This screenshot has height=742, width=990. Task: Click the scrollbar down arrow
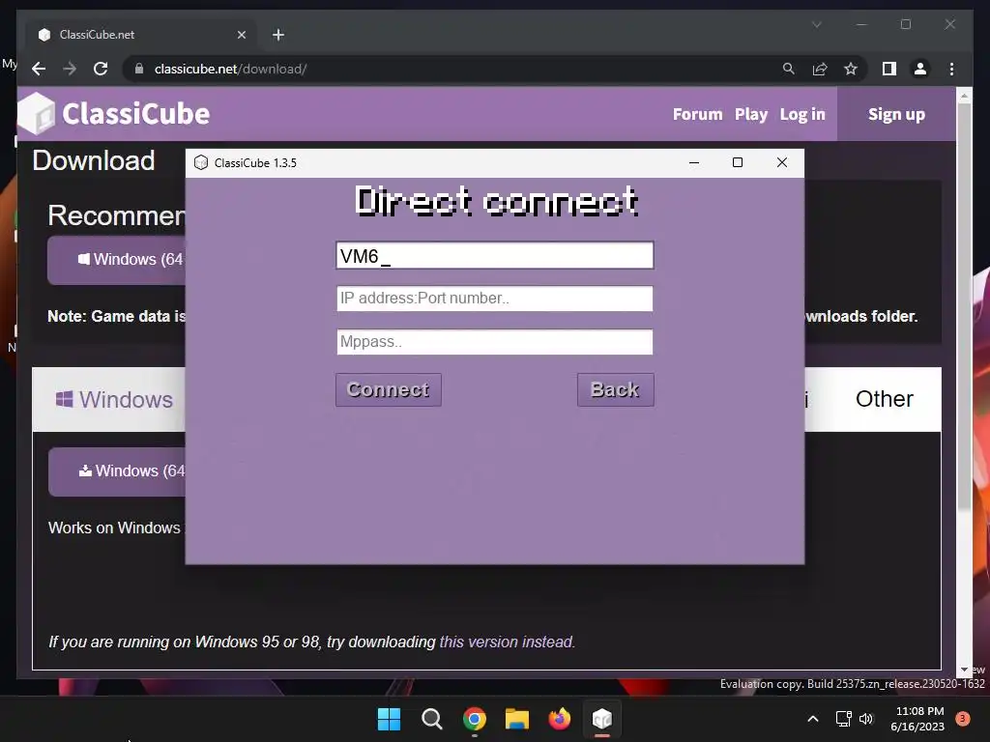[964, 671]
